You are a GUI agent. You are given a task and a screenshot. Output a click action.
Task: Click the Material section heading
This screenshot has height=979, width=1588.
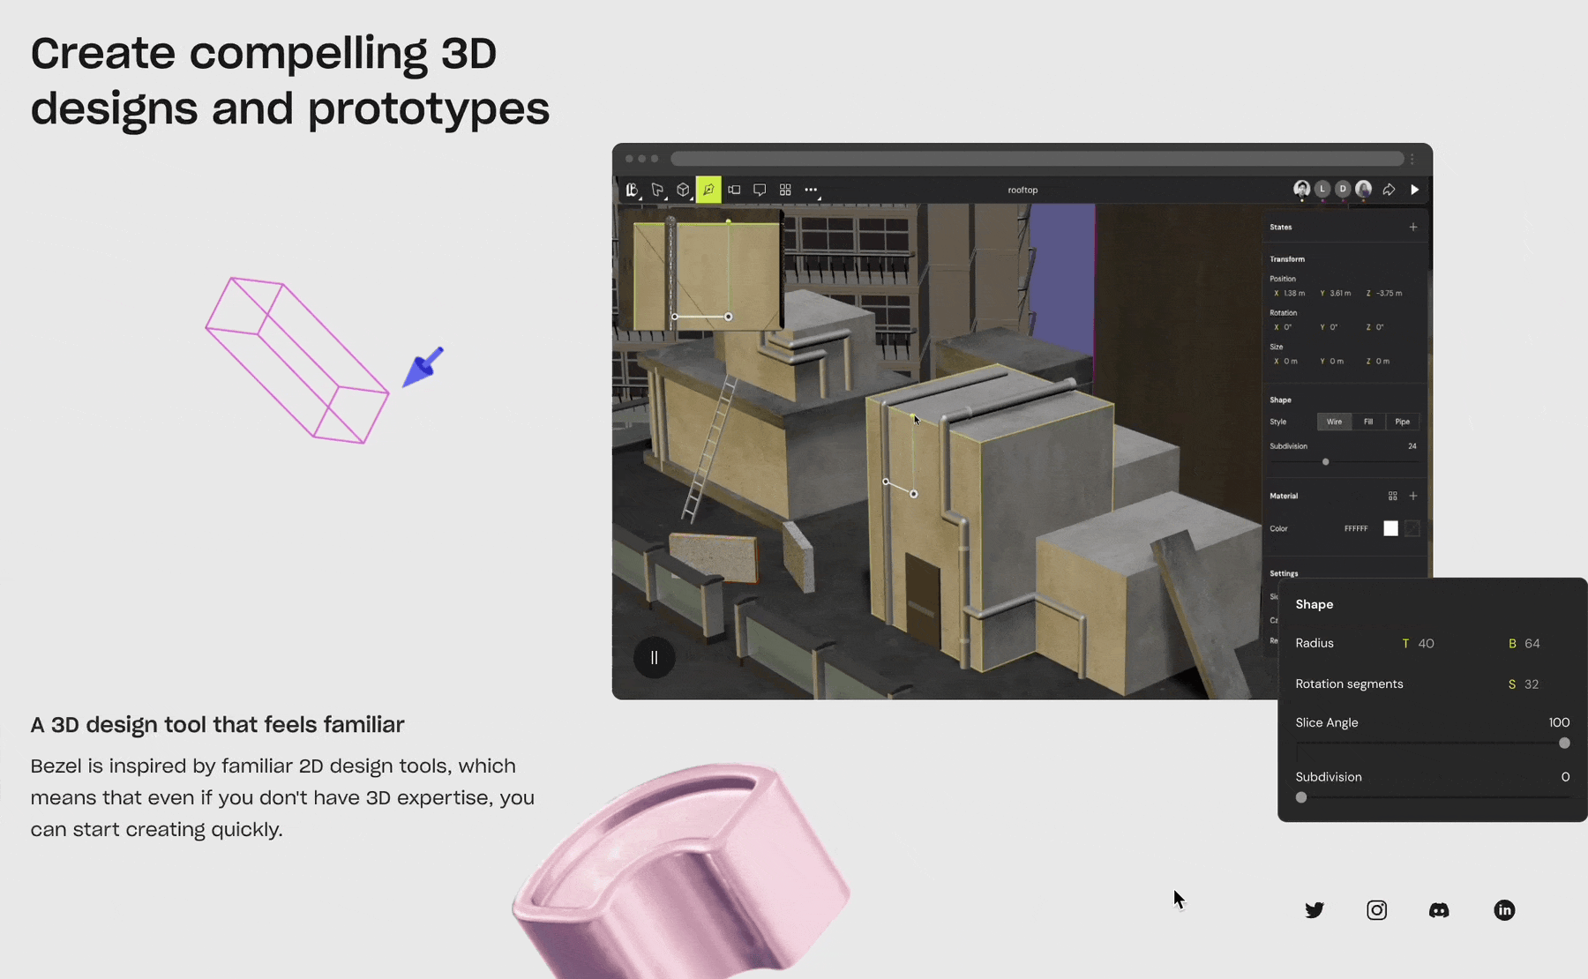(x=1284, y=496)
